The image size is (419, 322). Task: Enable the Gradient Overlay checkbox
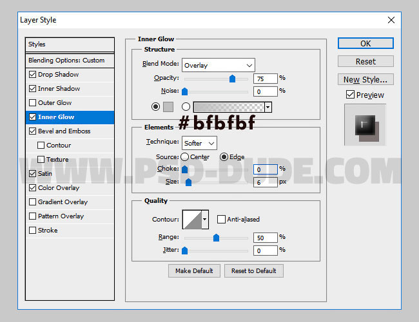click(x=32, y=202)
